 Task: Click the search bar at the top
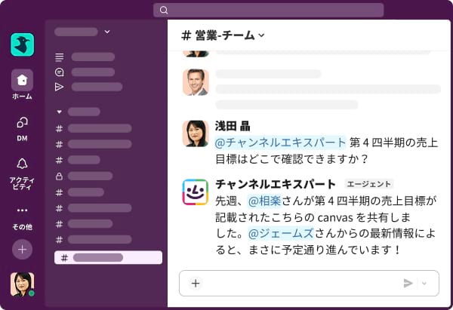point(268,10)
